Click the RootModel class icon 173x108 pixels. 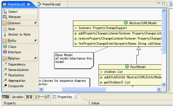click(x=127, y=67)
